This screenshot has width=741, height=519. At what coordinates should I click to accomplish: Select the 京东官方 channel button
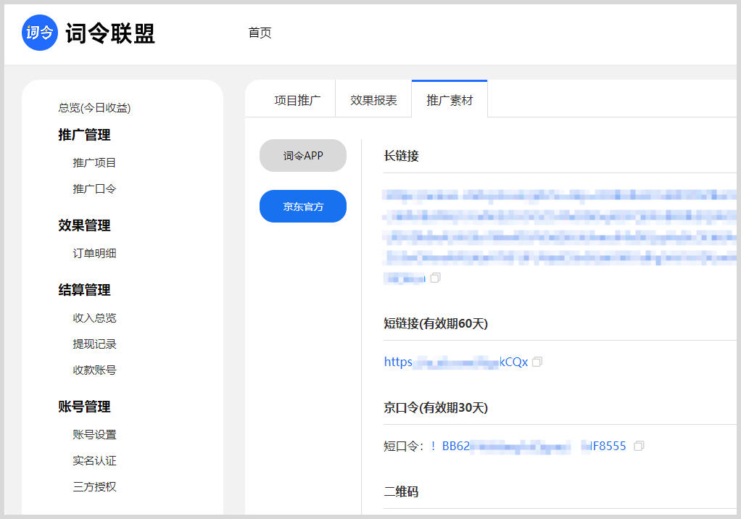302,206
